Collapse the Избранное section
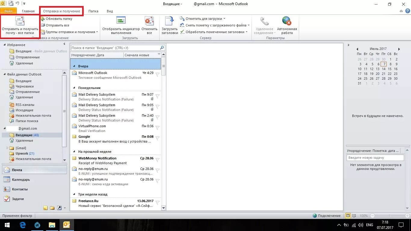The image size is (411, 231). (5, 45)
